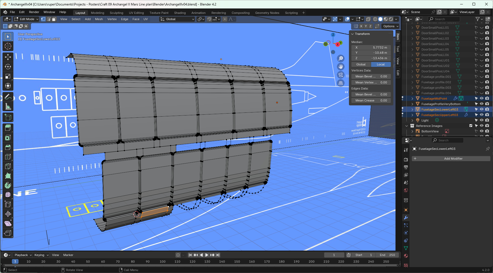
Task: Collapse Reference Images collection
Action: click(407, 126)
